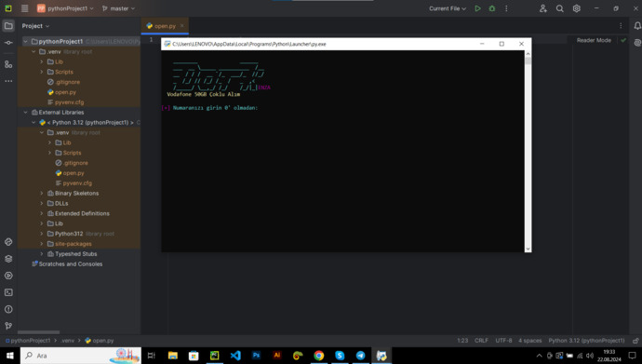
Task: Expand the Binary Skeletons node
Action: (42, 194)
